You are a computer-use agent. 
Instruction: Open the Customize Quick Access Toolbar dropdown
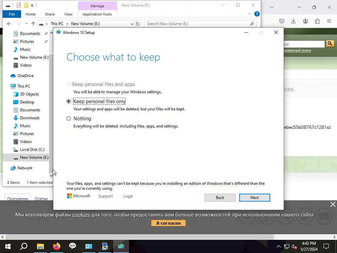click(x=32, y=5)
